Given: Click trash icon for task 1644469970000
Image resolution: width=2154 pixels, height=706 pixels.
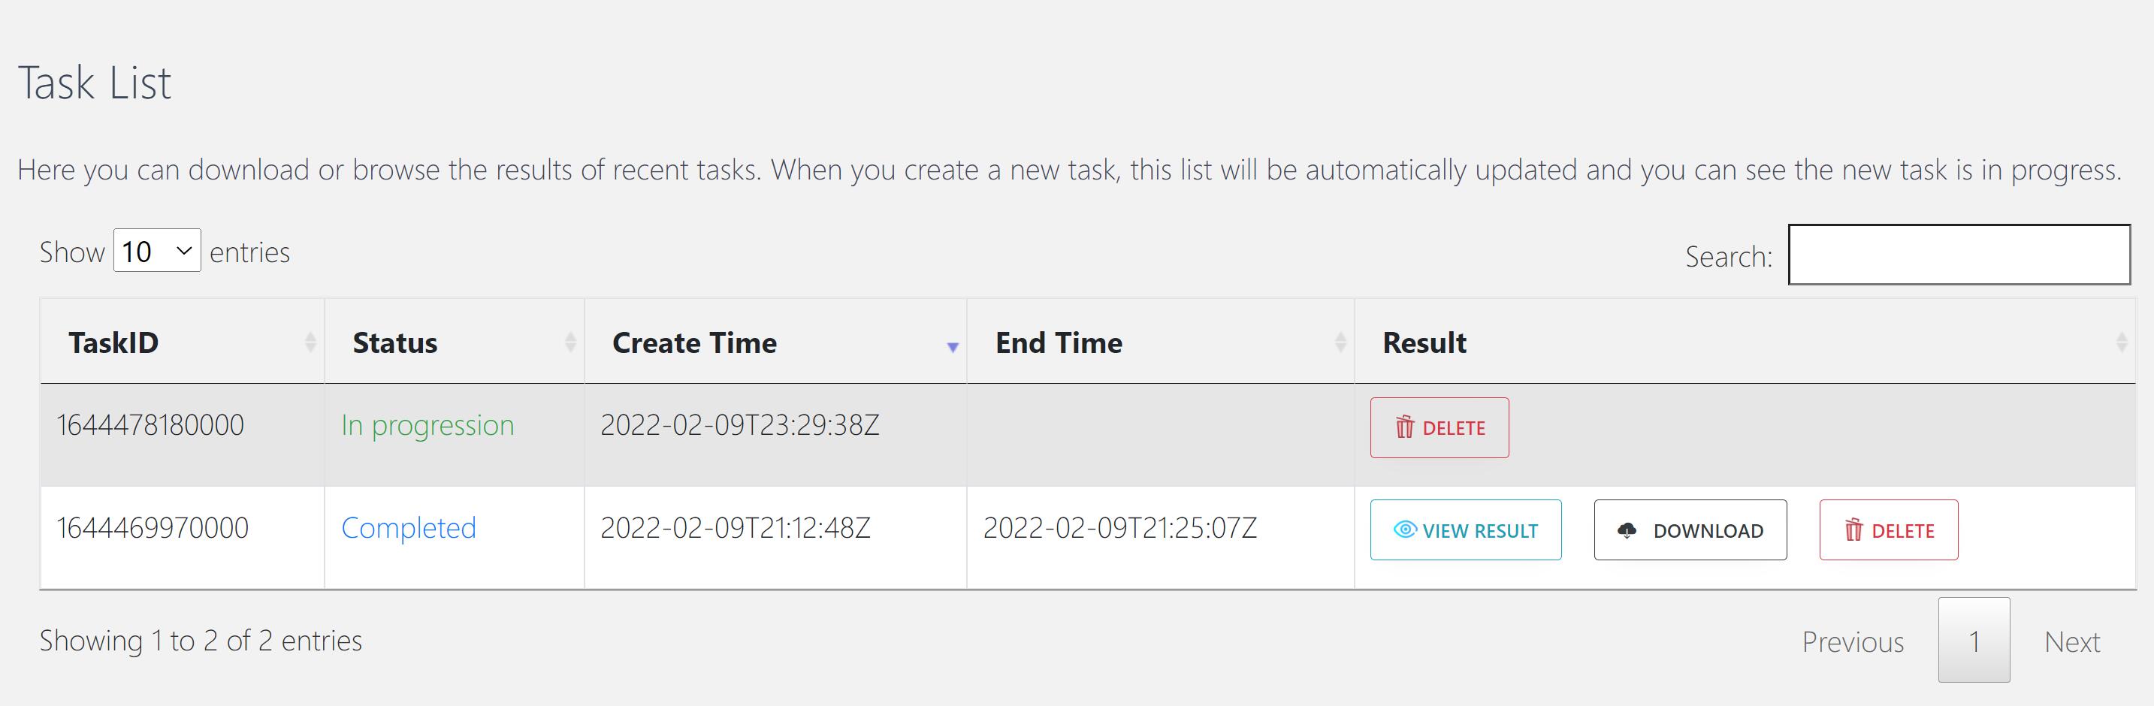Looking at the screenshot, I should coord(1853,529).
